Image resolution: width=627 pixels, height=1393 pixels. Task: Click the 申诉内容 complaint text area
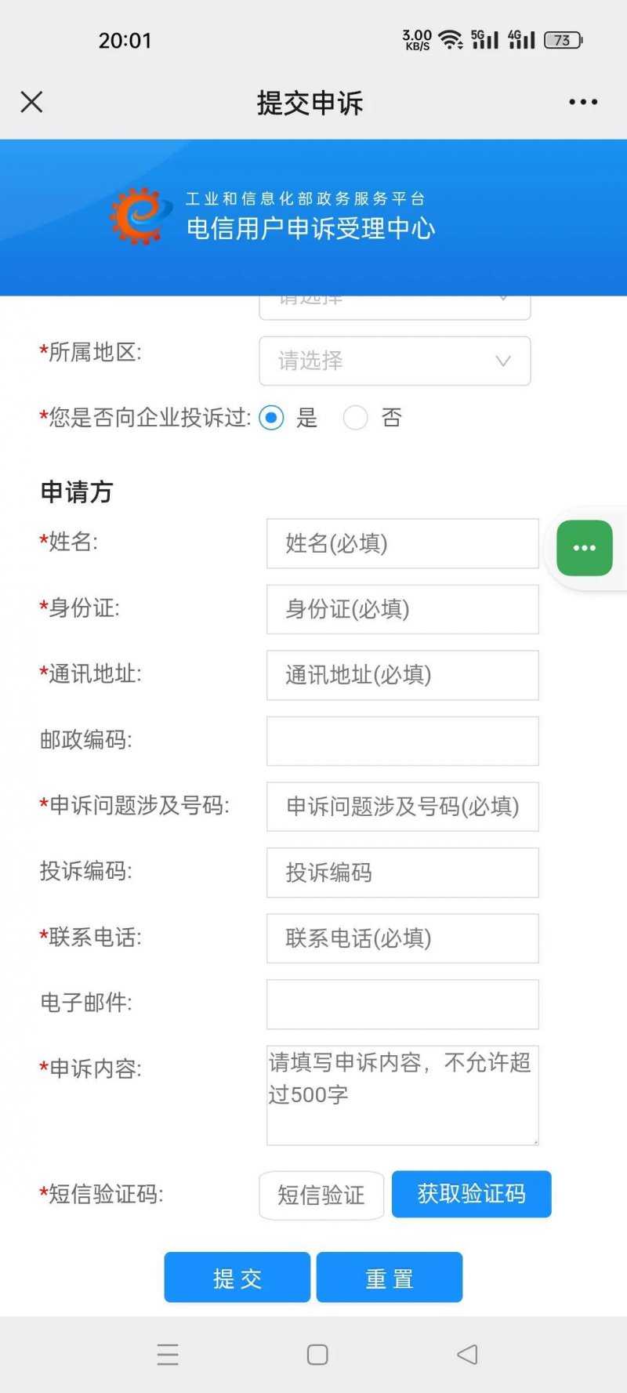[402, 1095]
